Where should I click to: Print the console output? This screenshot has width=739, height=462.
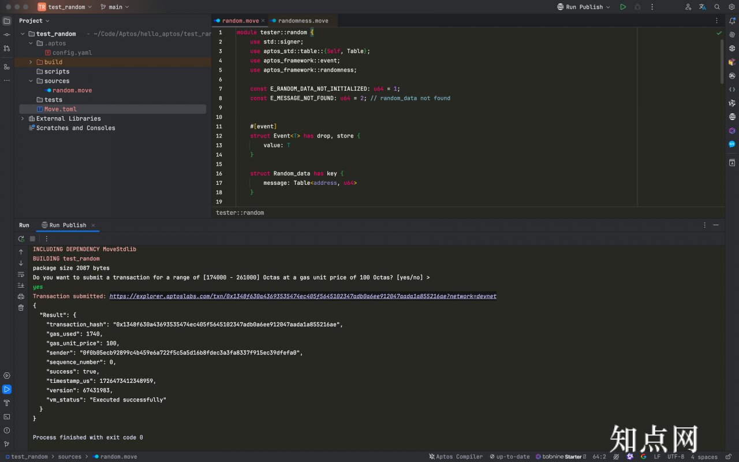(x=21, y=296)
